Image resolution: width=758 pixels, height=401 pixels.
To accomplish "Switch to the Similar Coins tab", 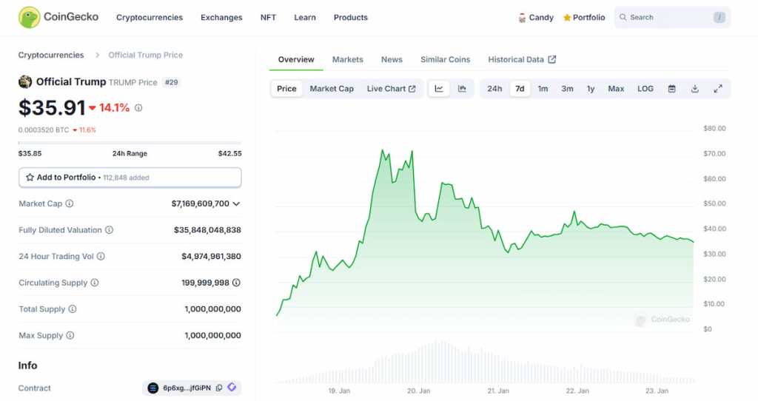I will click(x=445, y=59).
